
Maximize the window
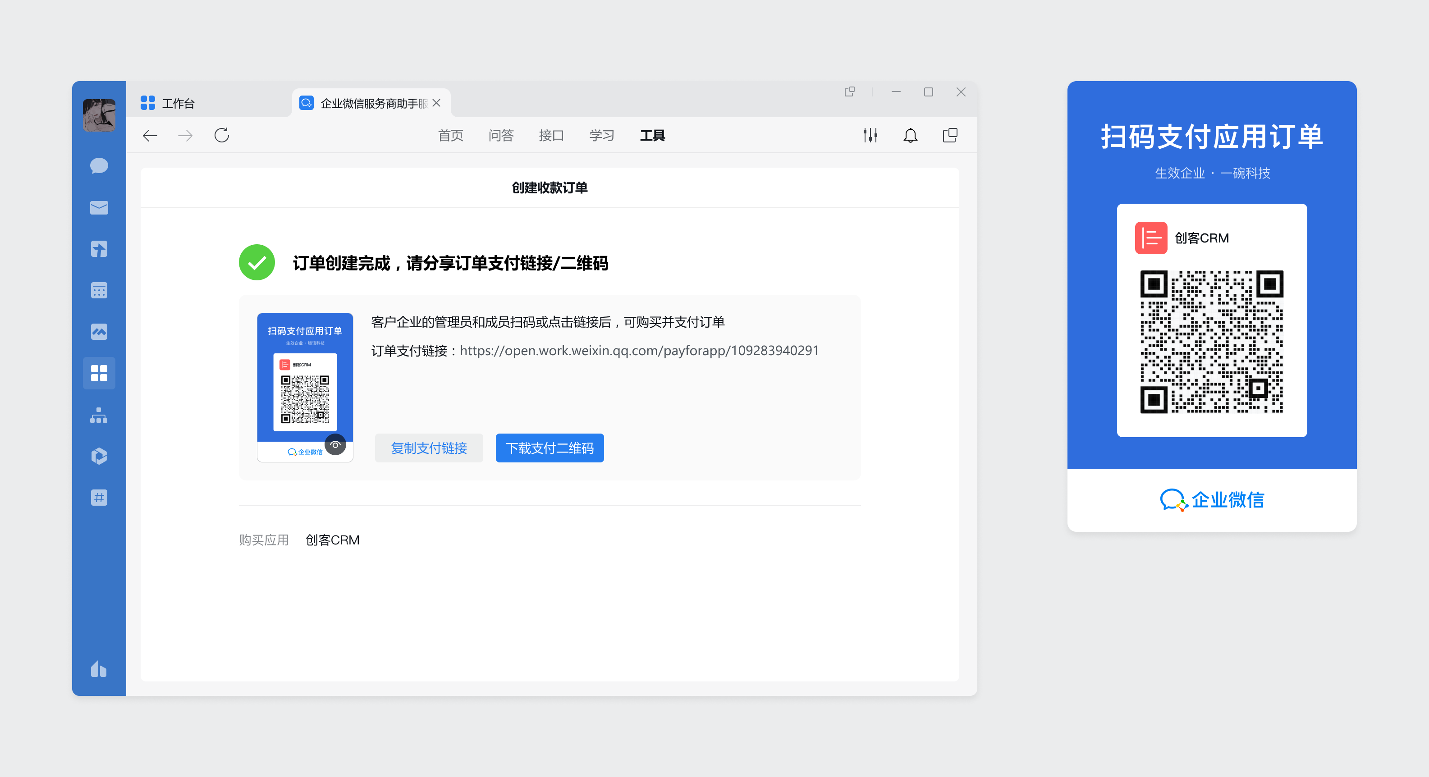(x=929, y=91)
